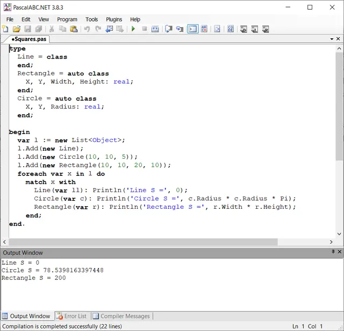Click the 'match x with' line

51,182
